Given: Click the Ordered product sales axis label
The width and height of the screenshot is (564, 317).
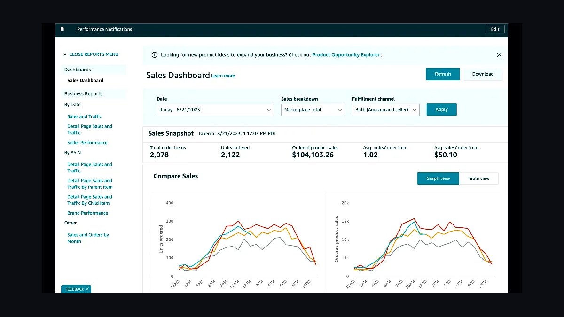Looking at the screenshot, I should [337, 239].
